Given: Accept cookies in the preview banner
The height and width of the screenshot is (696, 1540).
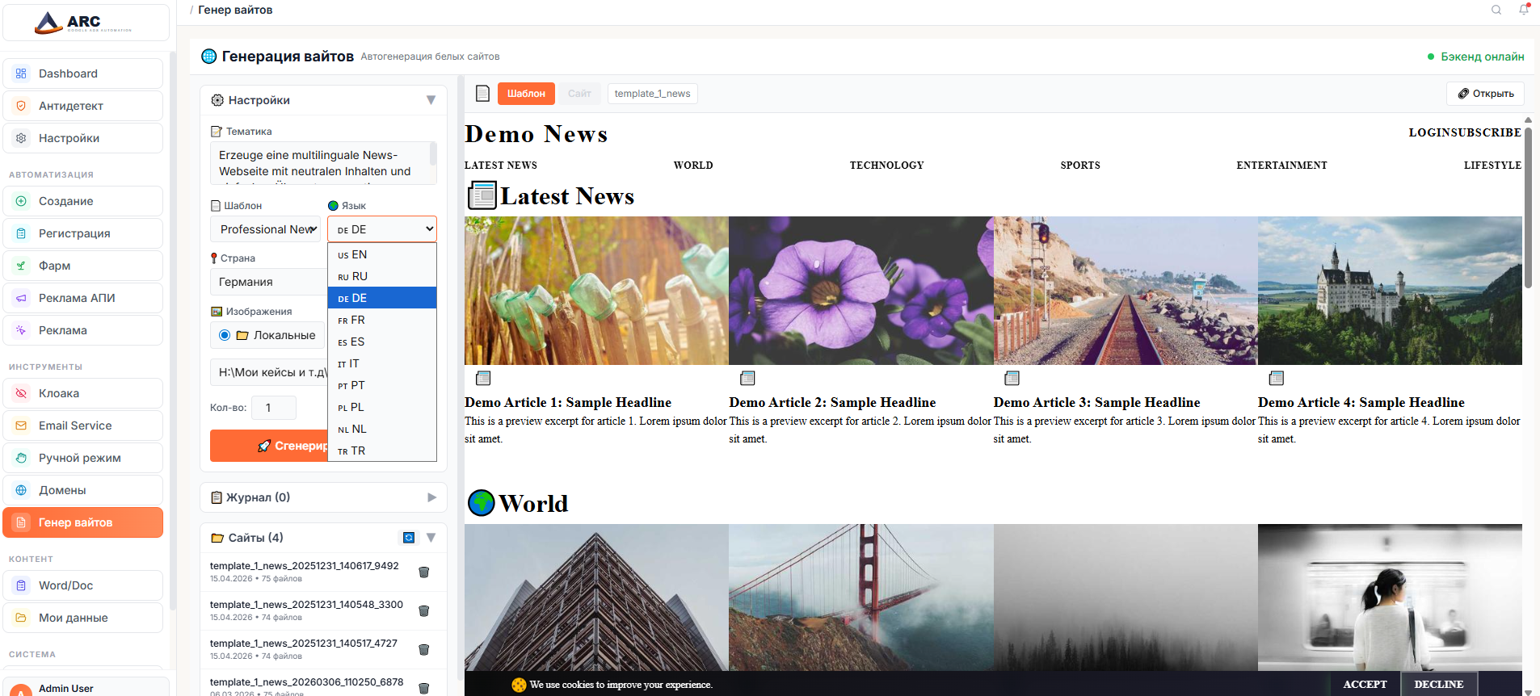Looking at the screenshot, I should pos(1365,684).
